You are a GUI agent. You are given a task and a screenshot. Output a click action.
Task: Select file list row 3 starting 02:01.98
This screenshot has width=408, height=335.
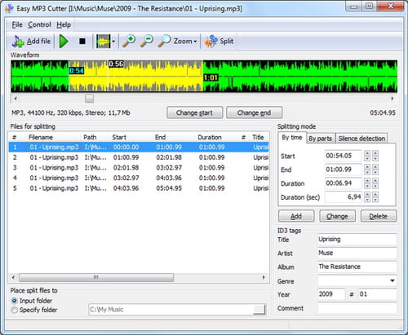pos(139,168)
